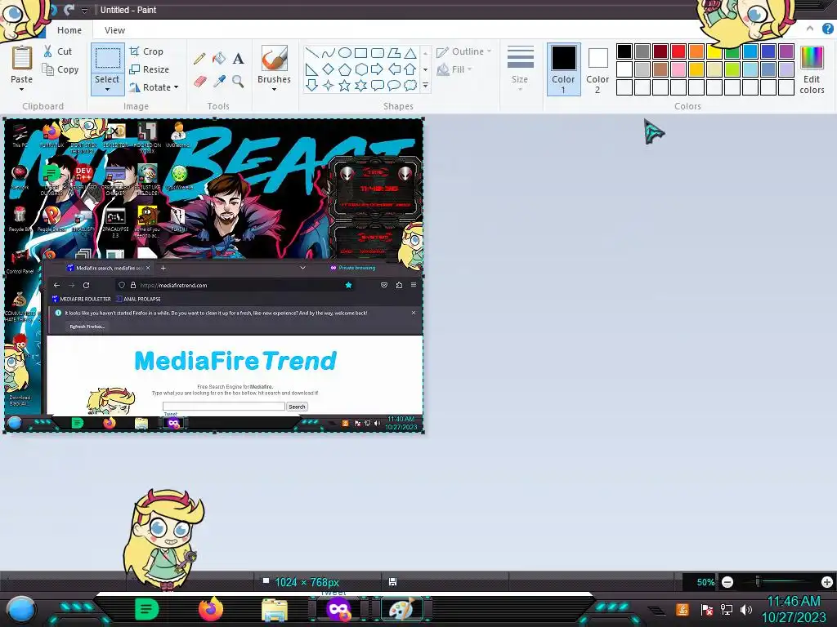
Task: Open the Paste dropdown arrow
Action: coord(22,90)
